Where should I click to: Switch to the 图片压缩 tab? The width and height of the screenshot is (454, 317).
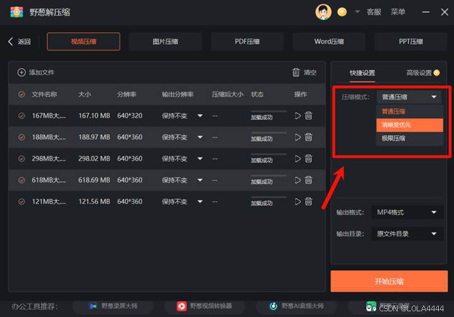click(165, 42)
